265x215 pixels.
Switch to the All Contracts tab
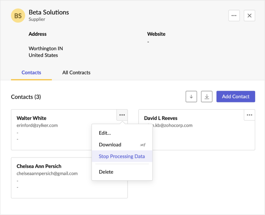pyautogui.click(x=76, y=73)
